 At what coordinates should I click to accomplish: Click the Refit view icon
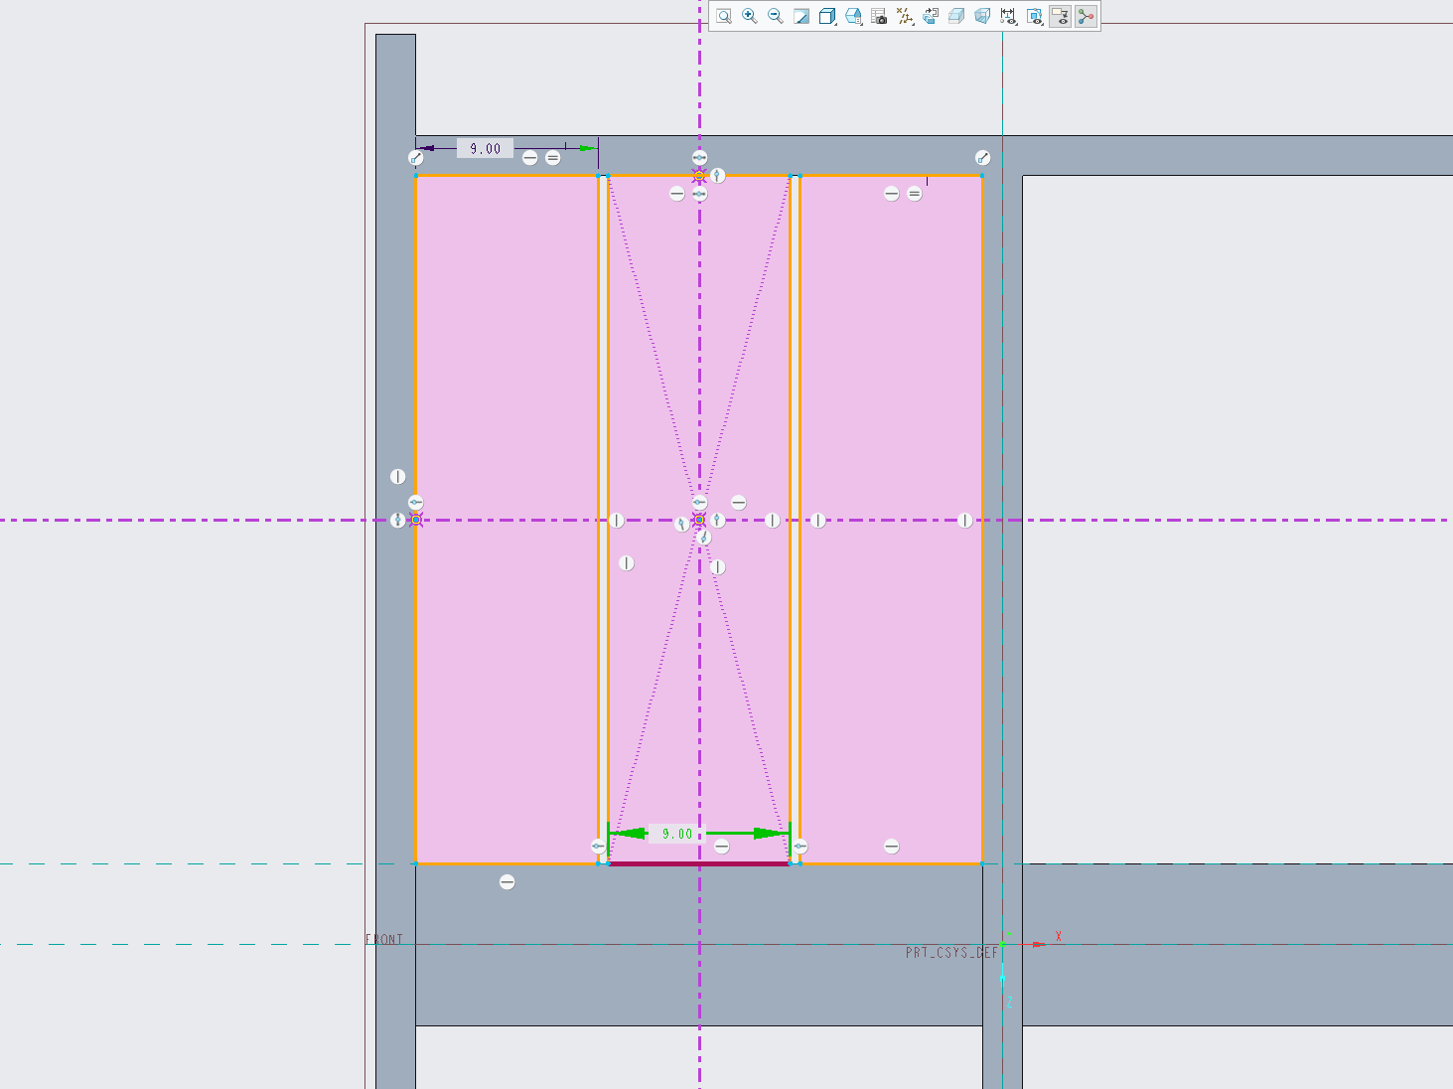tap(724, 16)
